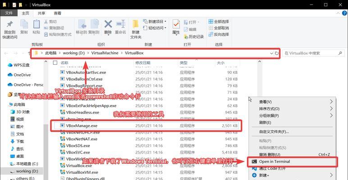Click working (D:) in the address path
The image size is (348, 180).
pyautogui.click(x=73, y=53)
